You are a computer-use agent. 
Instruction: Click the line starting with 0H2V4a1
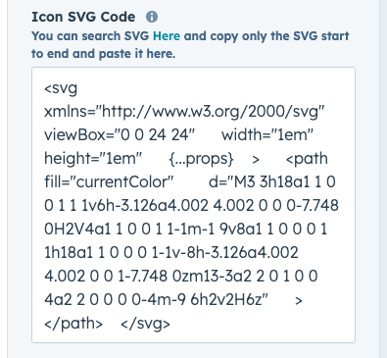tap(186, 229)
